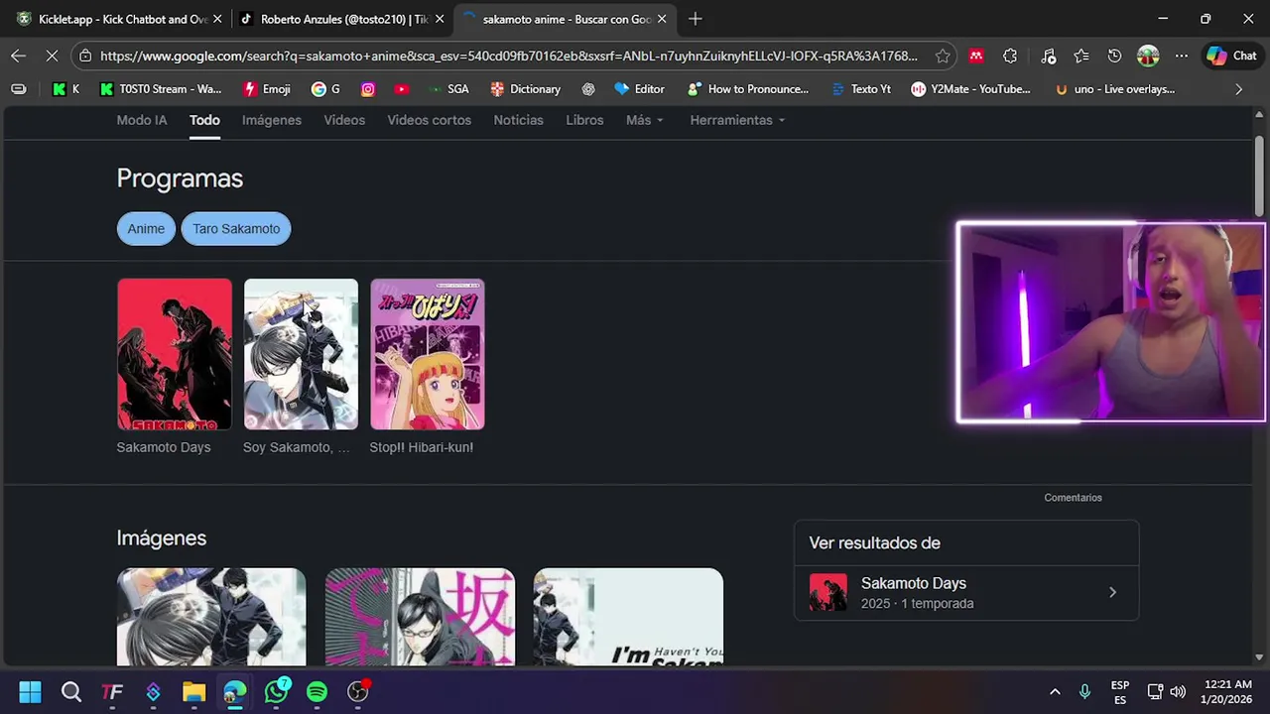Open the Y2Mate YouTube bookmark

[x=971, y=89]
